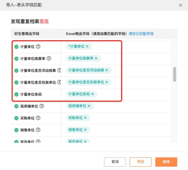The height and width of the screenshot is (170, 188).
Task: Remove the 计量单位换算率 matched tag
Action: 96,58
